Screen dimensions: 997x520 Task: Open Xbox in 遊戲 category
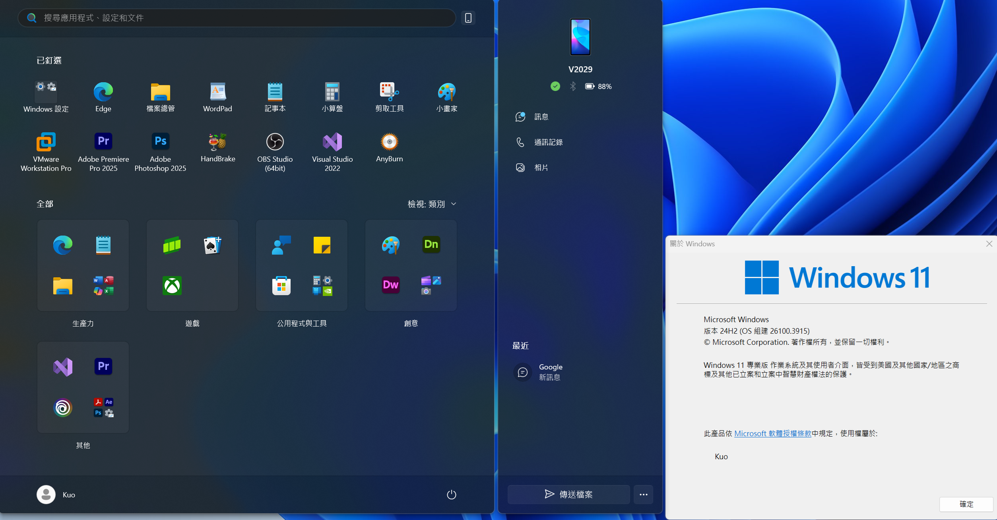(x=172, y=286)
